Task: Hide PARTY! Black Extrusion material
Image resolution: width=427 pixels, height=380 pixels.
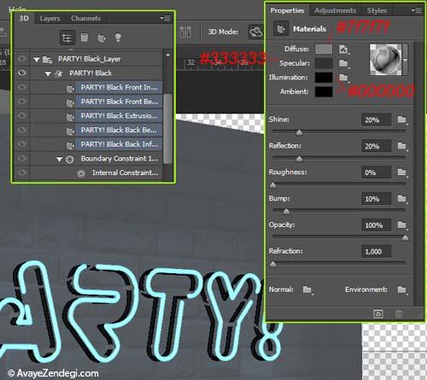Action: 22,115
